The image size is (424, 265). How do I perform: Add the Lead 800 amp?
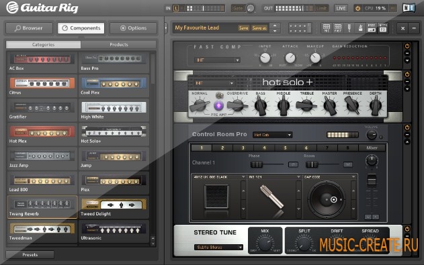(42, 183)
